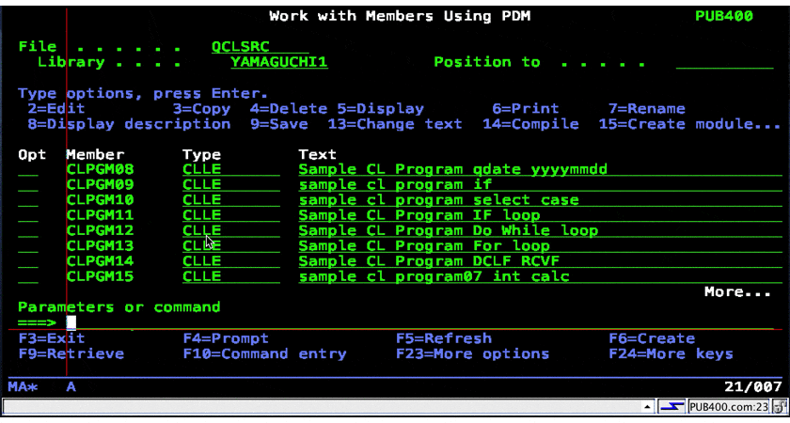Viewport: 790px width, 423px height.
Task: Focus the Opt field for CLPGM13
Action: [28, 245]
